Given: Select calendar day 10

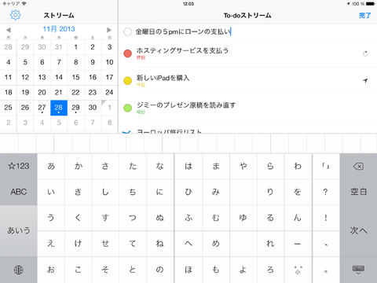Looking at the screenshot, I should pyautogui.click(x=109, y=62).
